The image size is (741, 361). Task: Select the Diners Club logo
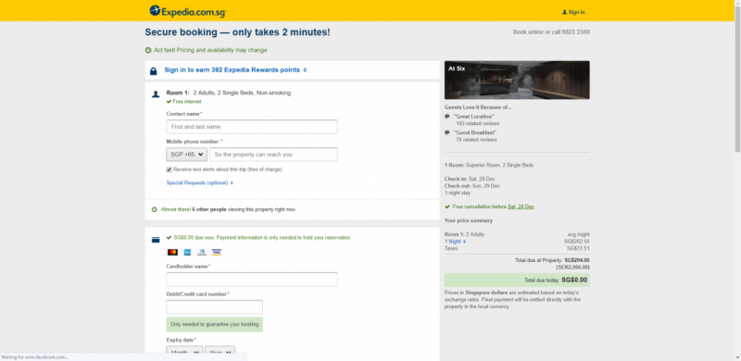point(202,253)
